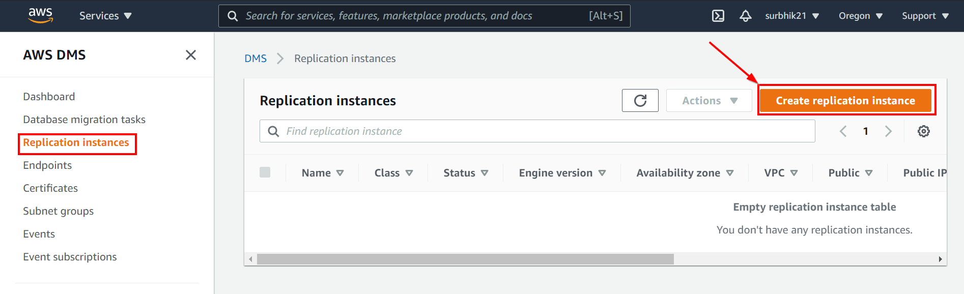Open the Services dropdown menu
Viewport: 964px width, 294px height.
click(105, 16)
